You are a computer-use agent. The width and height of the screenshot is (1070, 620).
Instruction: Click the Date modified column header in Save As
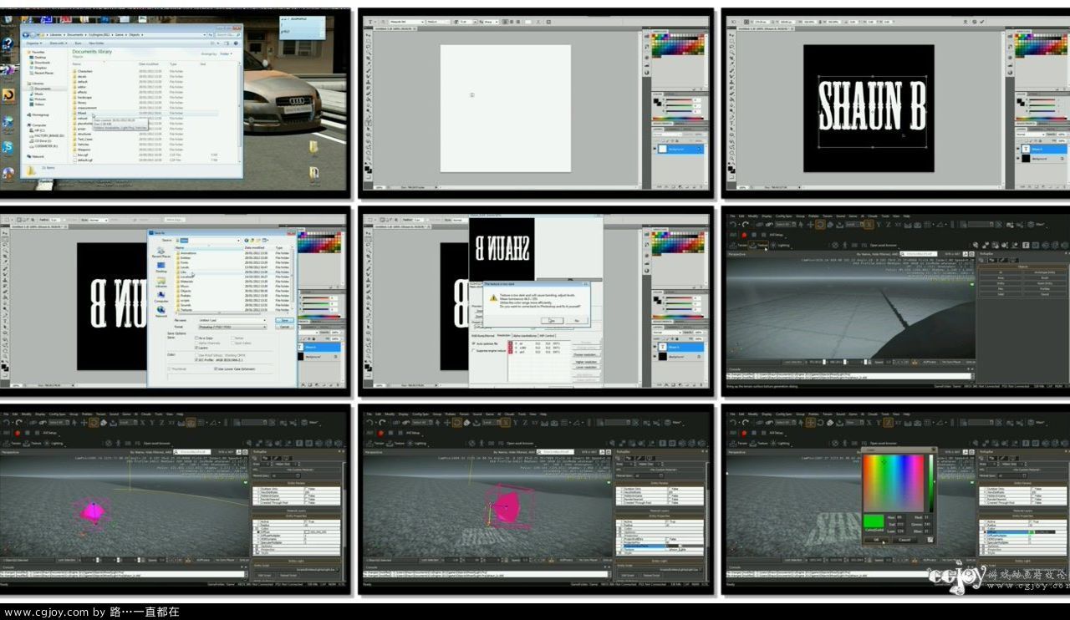[254, 248]
